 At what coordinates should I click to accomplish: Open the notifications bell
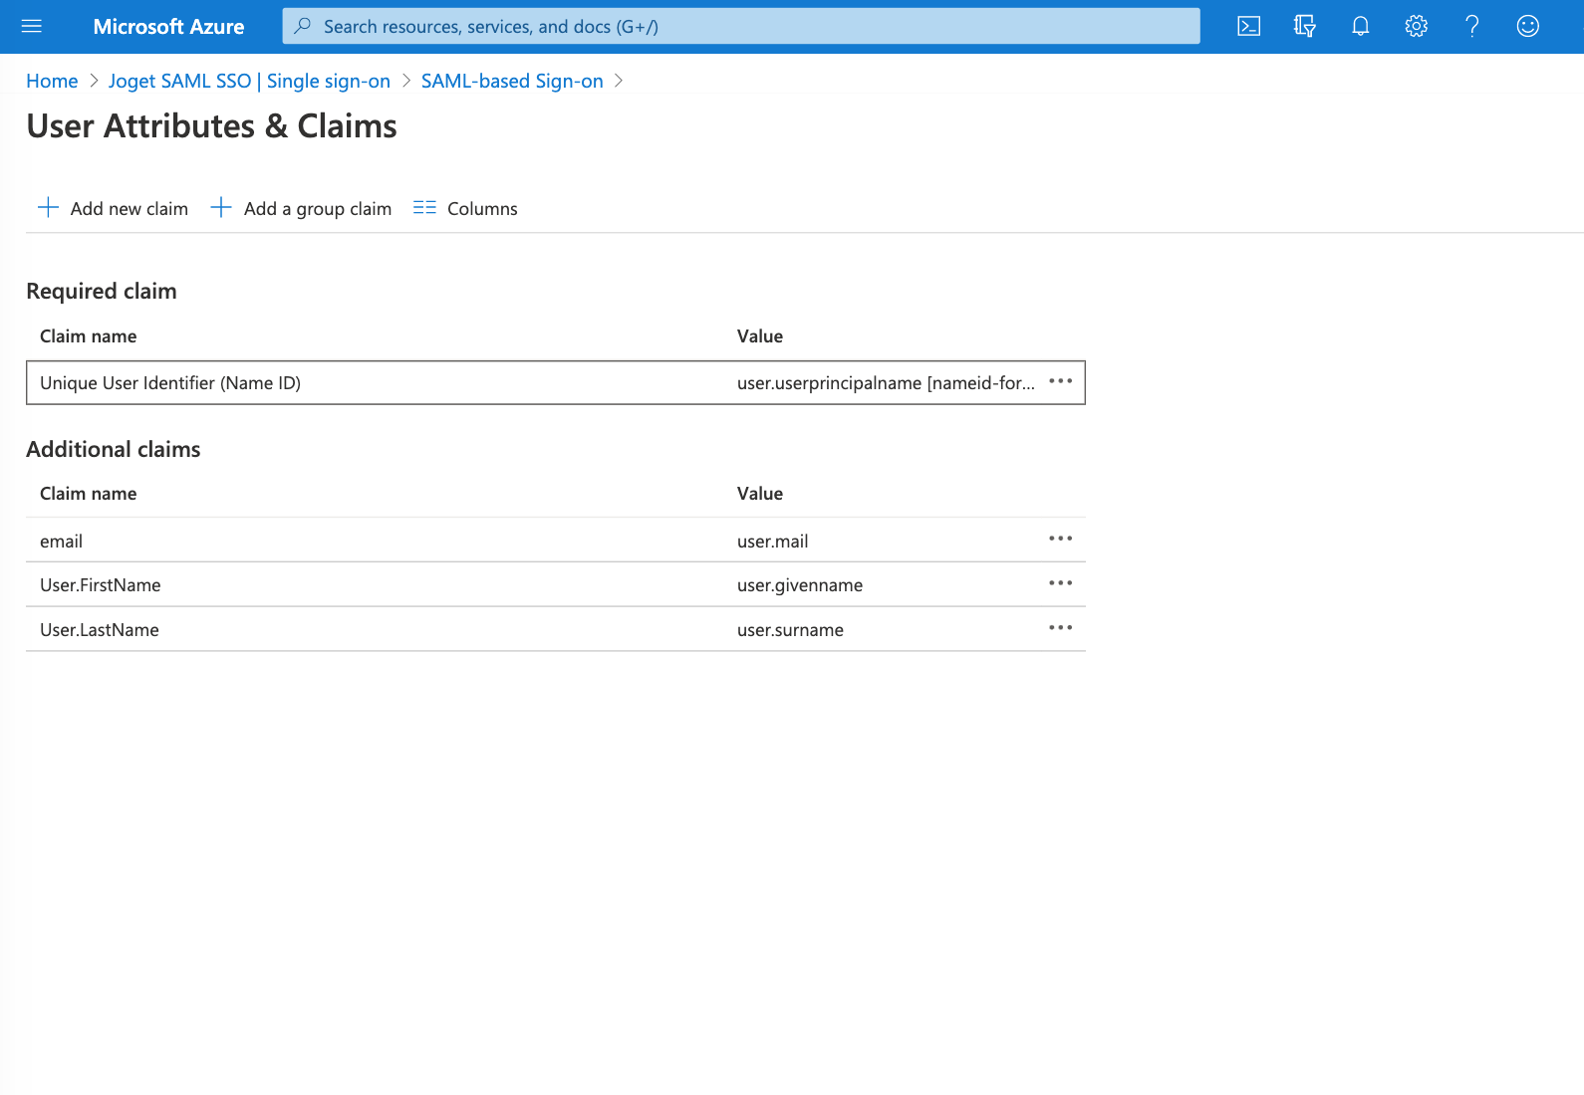tap(1360, 27)
